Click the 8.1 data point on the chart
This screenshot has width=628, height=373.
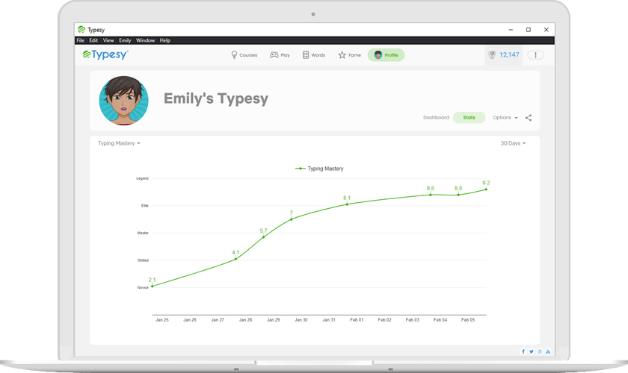coord(347,204)
